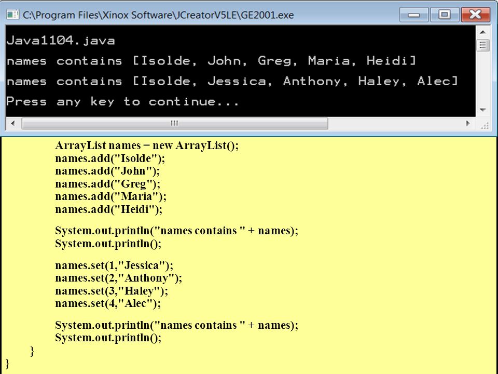Click the console window icon in title bar

pyautogui.click(x=12, y=15)
